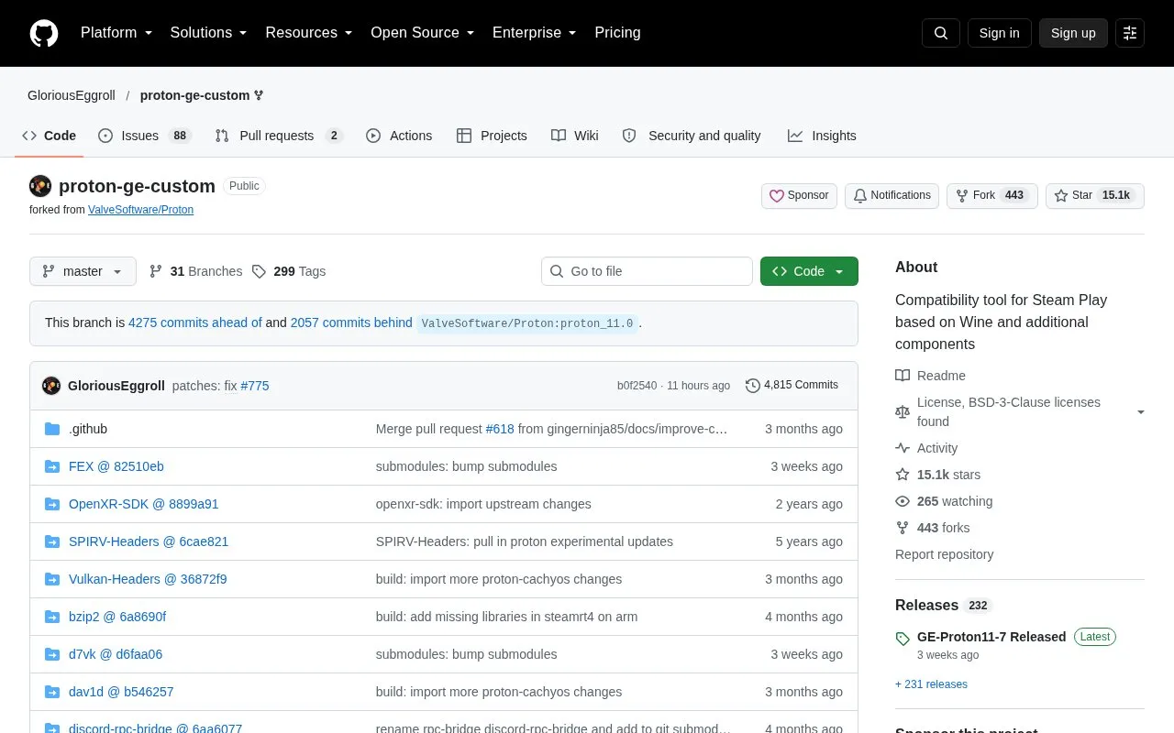Open issue #775 link in latest commit
The height and width of the screenshot is (733, 1174).
(255, 386)
